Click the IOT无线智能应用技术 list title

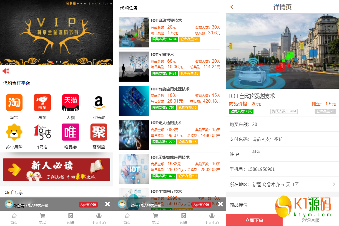click(170, 157)
